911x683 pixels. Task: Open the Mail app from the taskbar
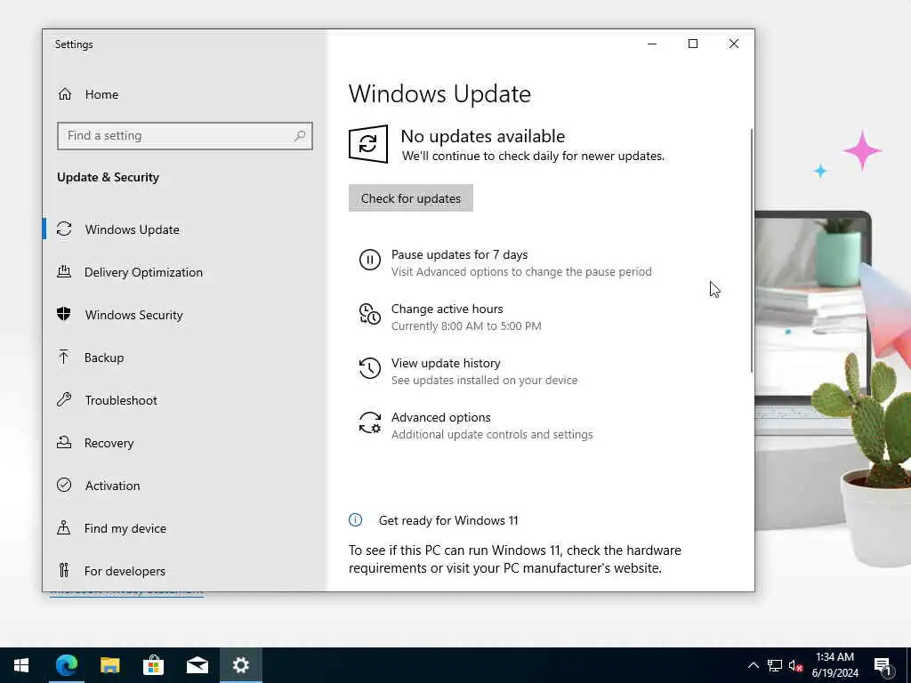tap(198, 665)
